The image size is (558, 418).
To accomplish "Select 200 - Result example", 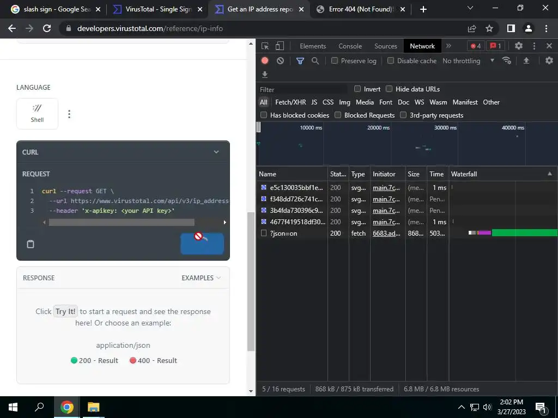I will click(x=94, y=360).
